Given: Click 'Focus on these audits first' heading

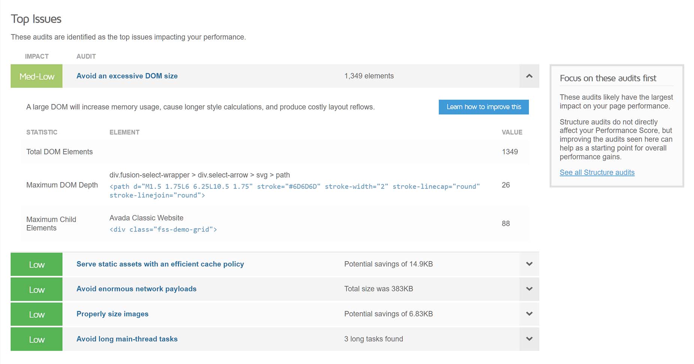Looking at the screenshot, I should coord(608,78).
